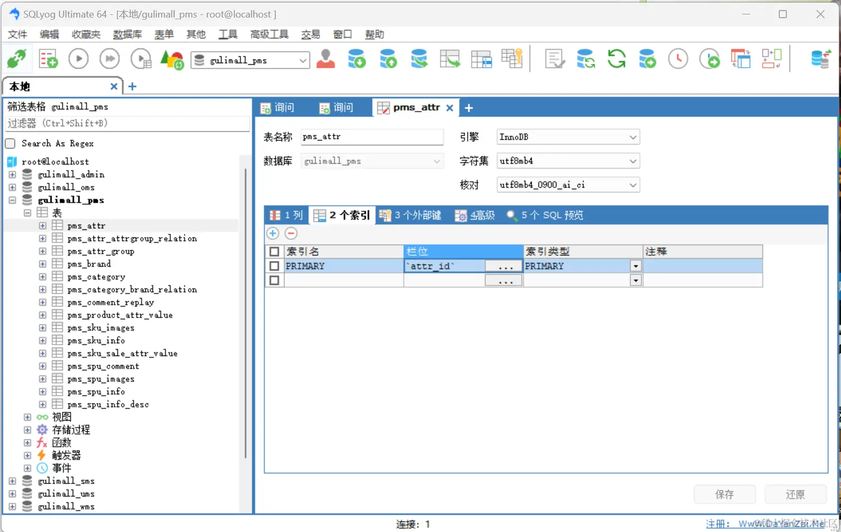Check the select-all box in index header

coord(274,252)
